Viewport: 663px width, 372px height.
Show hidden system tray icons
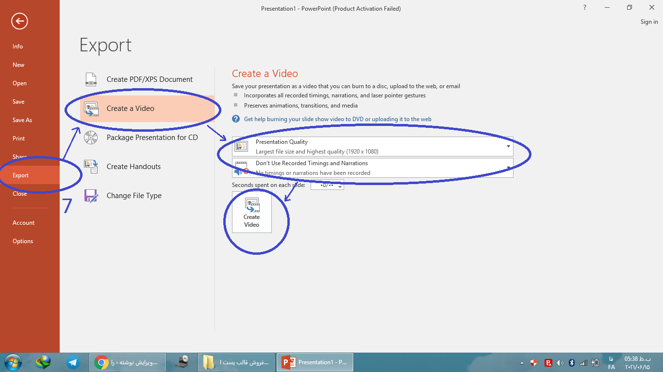pyautogui.click(x=522, y=363)
